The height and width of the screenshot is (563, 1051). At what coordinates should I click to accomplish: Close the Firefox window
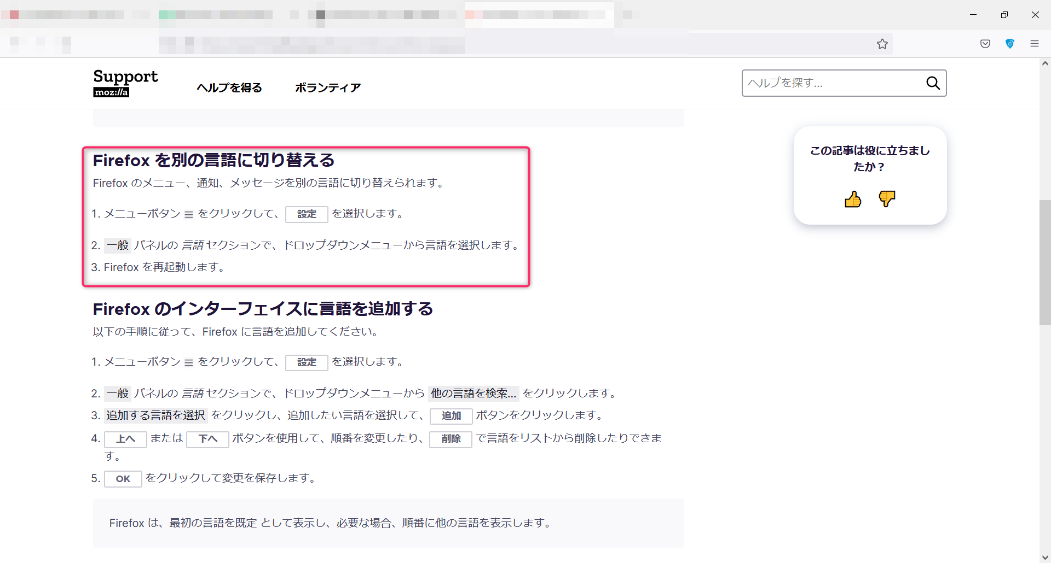(1035, 15)
